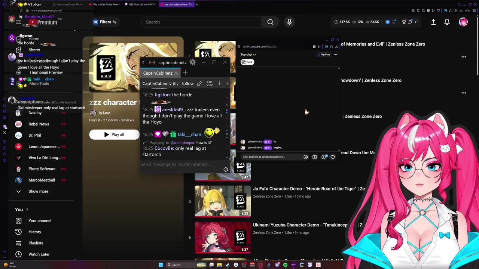Image resolution: width=479 pixels, height=269 pixels.
Task: Open the three-dot menu in chat header
Action: tap(220, 84)
